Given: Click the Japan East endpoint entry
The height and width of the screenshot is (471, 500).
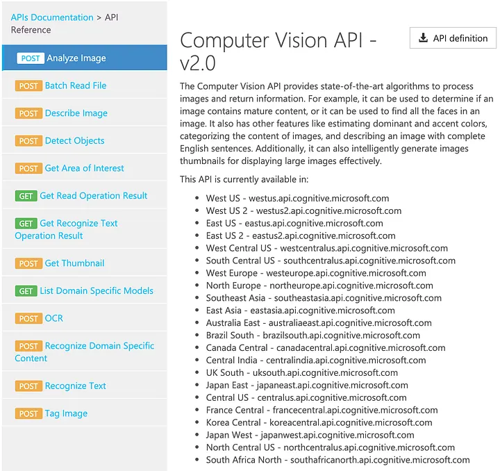Looking at the screenshot, I should tap(307, 385).
